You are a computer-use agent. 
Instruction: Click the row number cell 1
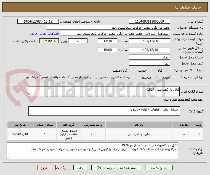tap(199, 134)
